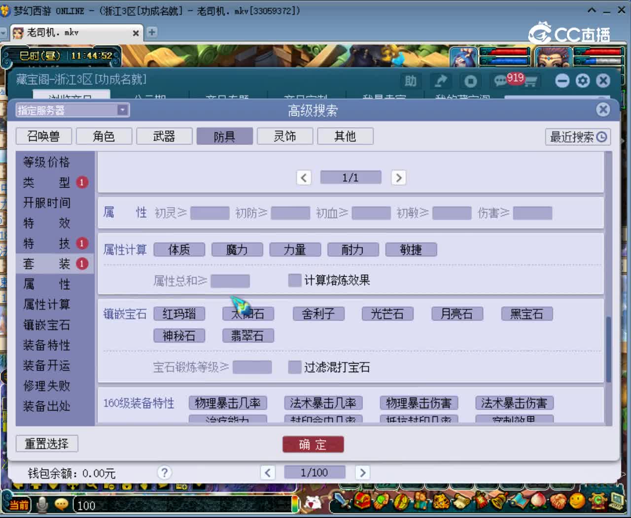The height and width of the screenshot is (518, 631).
Task: Click the computer system icon in bottom toolbar
Action: coord(616,501)
